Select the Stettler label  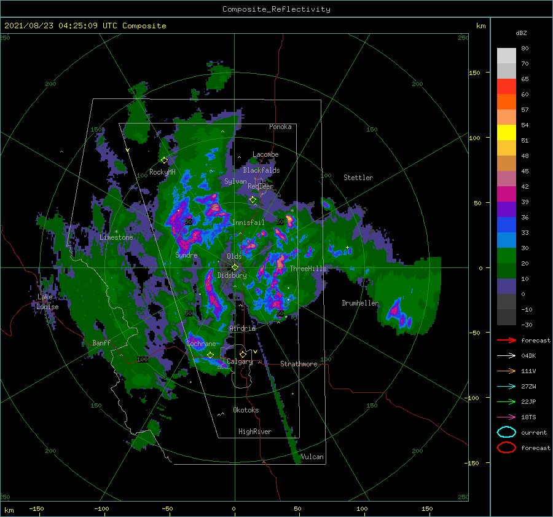[x=358, y=178]
